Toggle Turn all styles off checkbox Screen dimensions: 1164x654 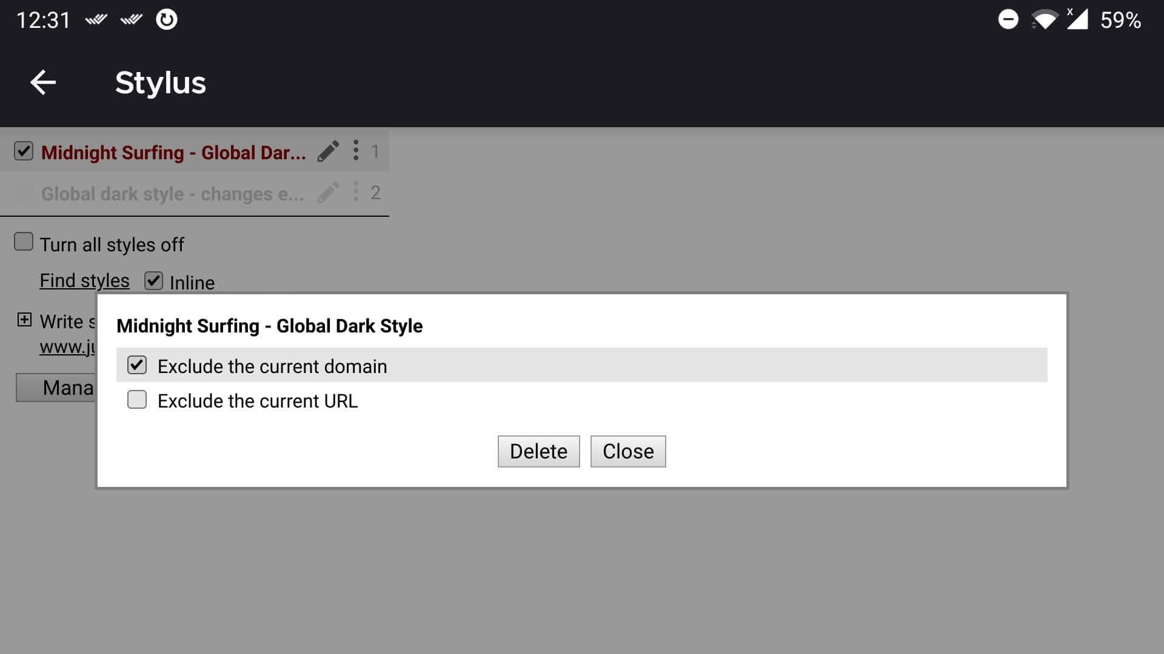tap(24, 242)
